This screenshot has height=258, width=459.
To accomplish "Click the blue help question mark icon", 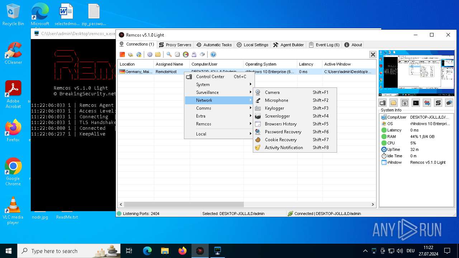I will click(x=213, y=54).
